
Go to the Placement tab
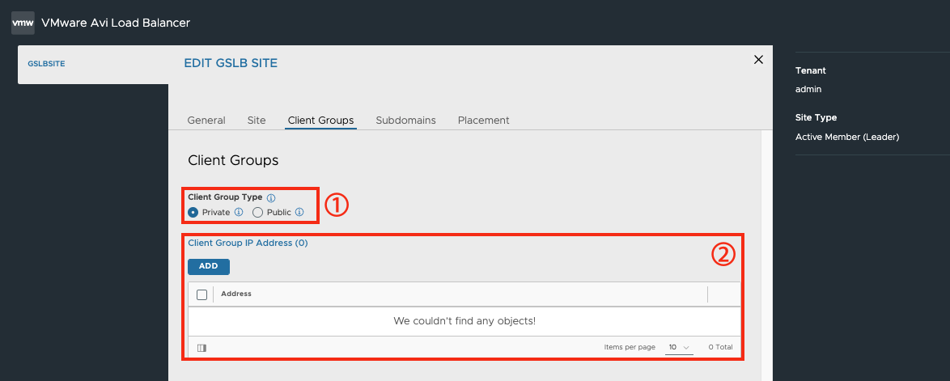pyautogui.click(x=483, y=120)
